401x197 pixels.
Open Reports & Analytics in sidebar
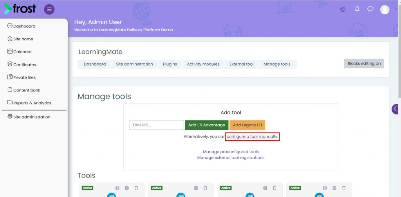(x=32, y=103)
